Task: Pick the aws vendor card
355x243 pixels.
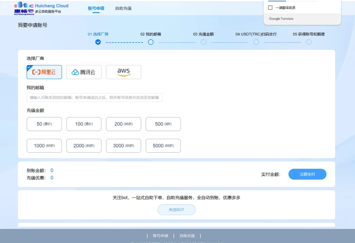Action: tap(123, 72)
